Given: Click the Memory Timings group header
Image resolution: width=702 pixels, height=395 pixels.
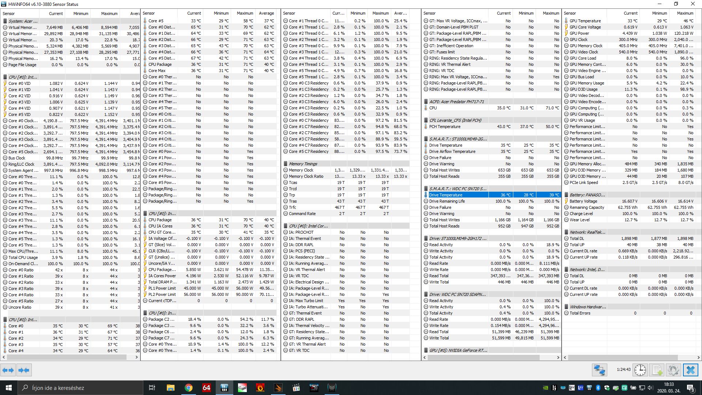Looking at the screenshot, I should point(303,164).
